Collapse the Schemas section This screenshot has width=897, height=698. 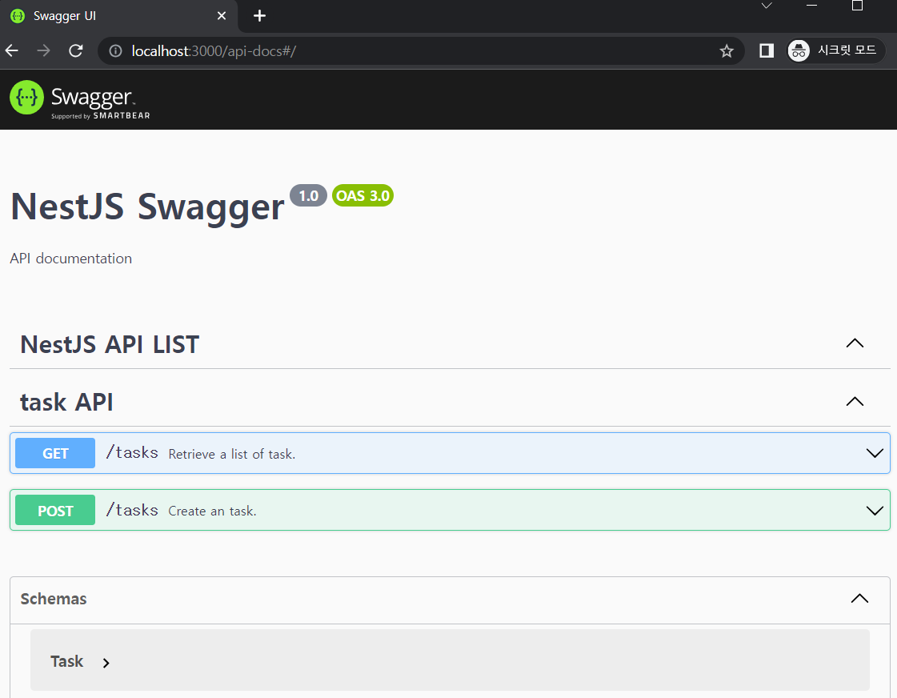859,599
